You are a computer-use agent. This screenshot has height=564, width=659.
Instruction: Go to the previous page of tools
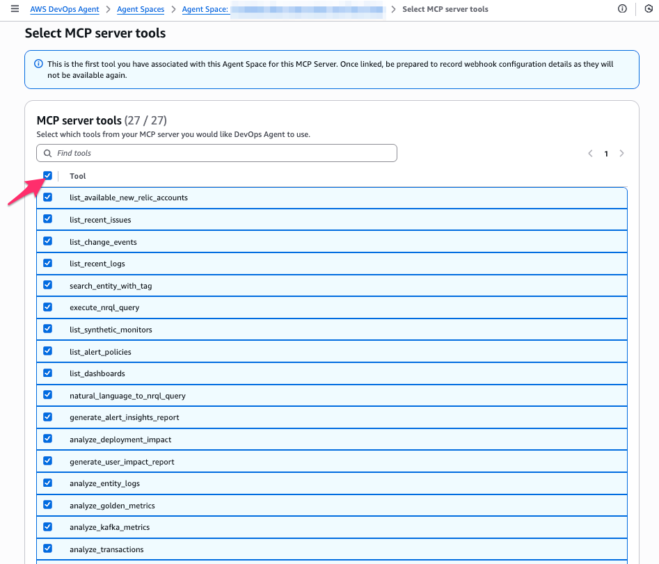coord(590,154)
